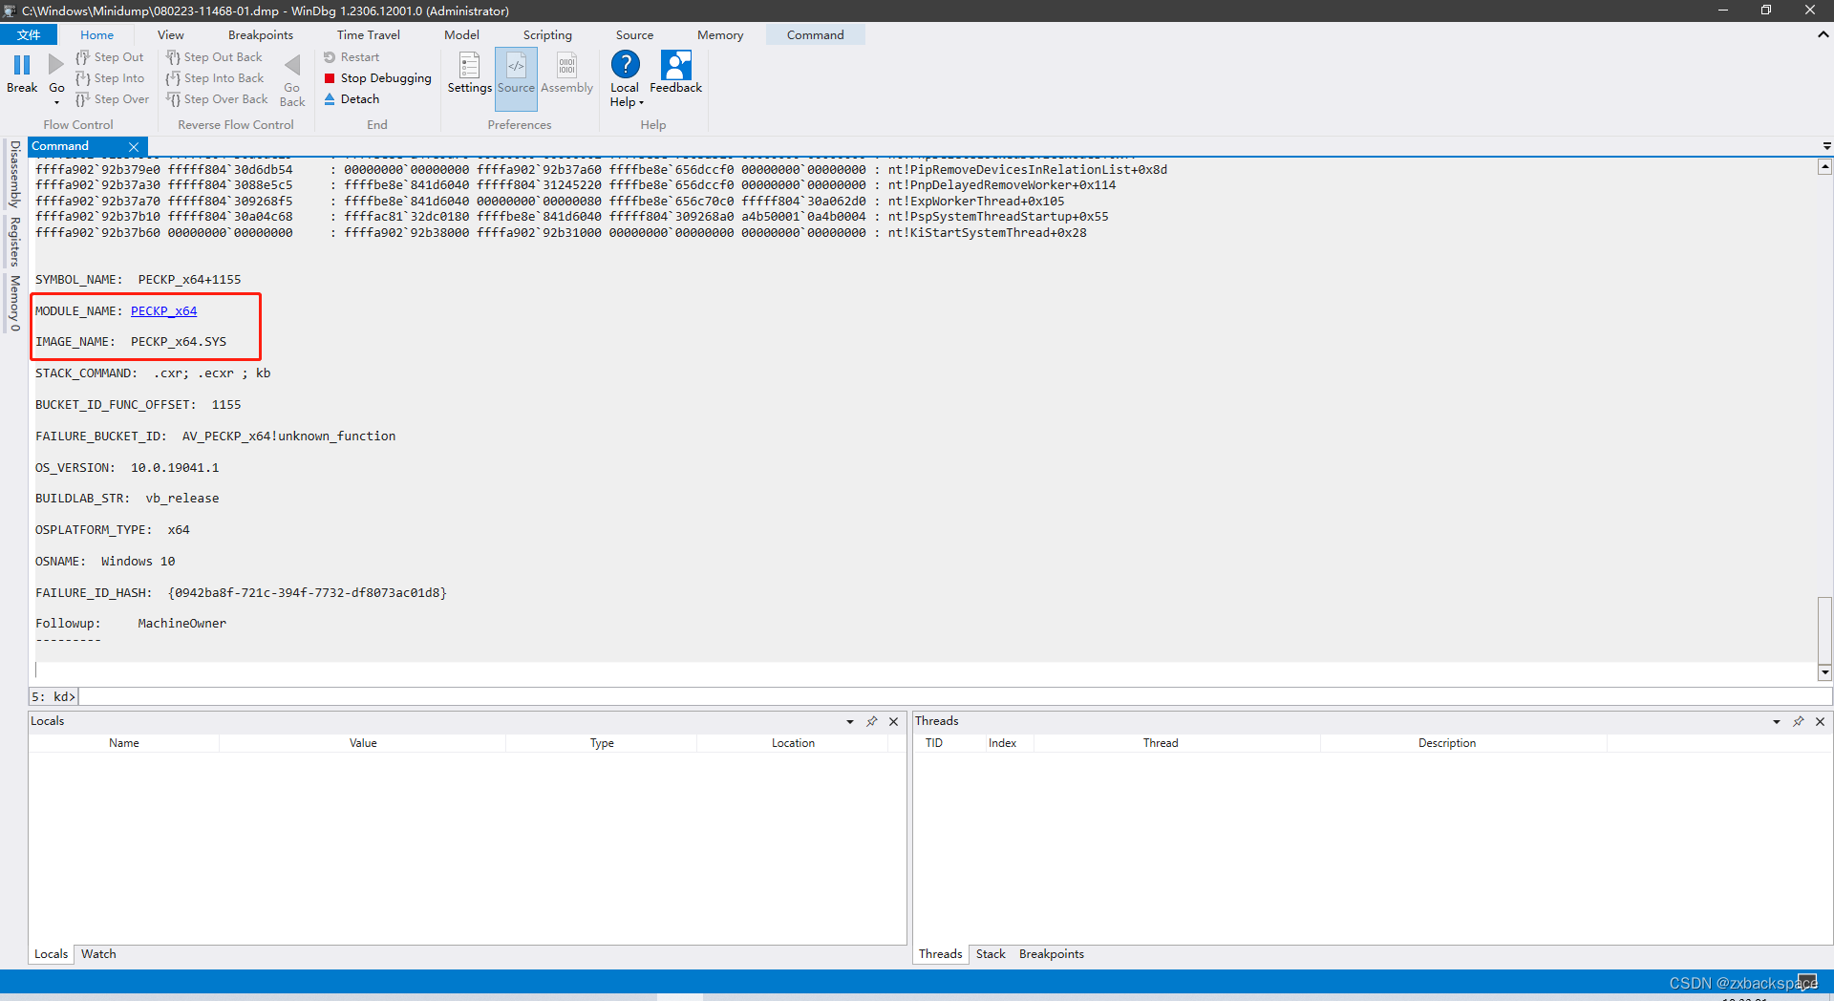Restart the debugging session
This screenshot has height=1001, width=1834.
tap(352, 57)
